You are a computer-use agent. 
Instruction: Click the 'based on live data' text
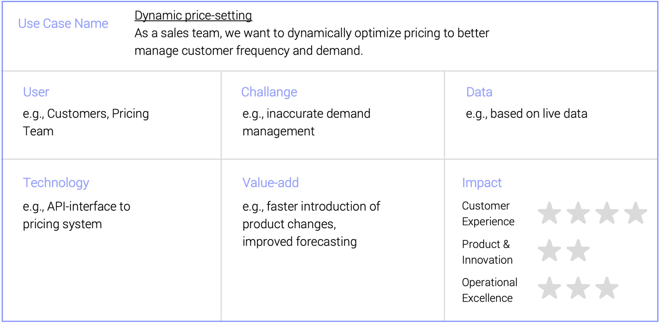(539, 114)
